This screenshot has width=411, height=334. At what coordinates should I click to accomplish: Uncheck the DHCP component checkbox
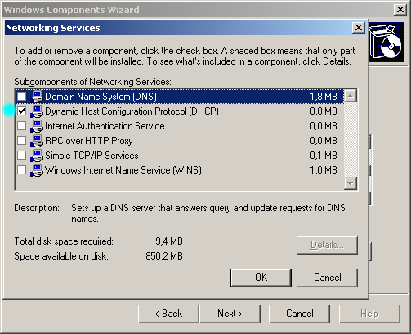[x=21, y=111]
